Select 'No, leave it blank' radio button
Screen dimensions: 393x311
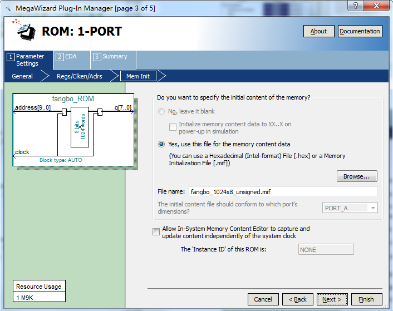(161, 111)
